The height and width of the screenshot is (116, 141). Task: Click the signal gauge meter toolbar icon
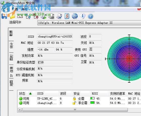[20, 16]
